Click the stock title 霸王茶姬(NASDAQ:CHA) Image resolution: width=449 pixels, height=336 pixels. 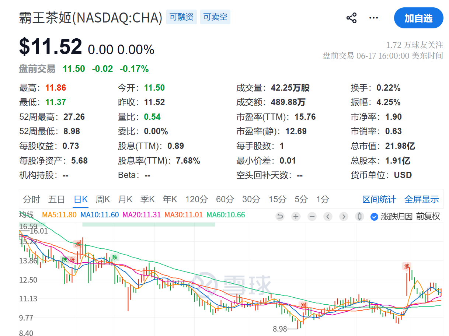91,17
